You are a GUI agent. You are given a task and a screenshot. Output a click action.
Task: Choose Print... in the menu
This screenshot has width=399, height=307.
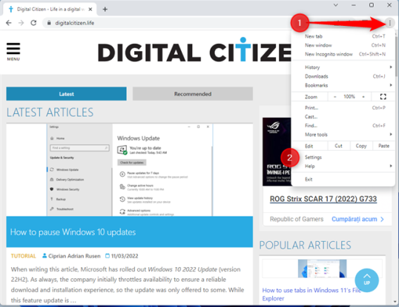coord(343,108)
